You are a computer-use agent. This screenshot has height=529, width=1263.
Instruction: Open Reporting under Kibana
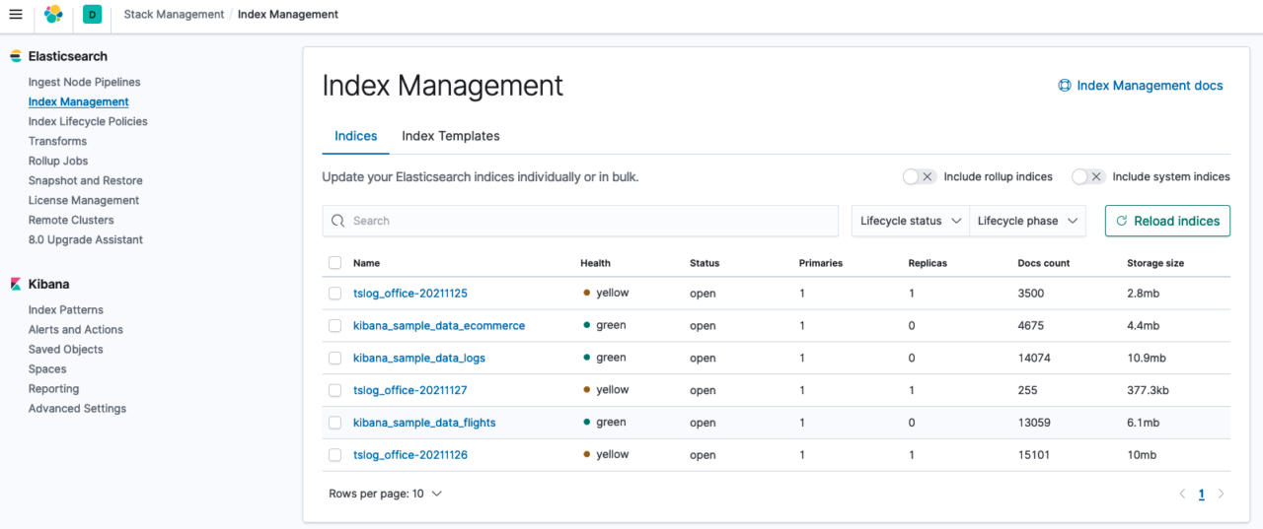[54, 388]
